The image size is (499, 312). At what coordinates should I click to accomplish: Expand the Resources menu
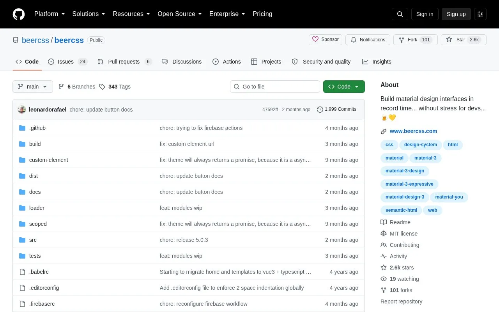(x=131, y=14)
